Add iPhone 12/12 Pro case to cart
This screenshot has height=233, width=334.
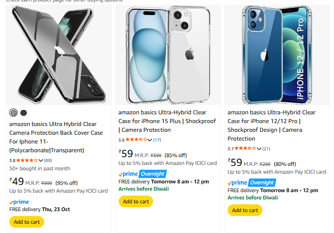click(x=245, y=210)
